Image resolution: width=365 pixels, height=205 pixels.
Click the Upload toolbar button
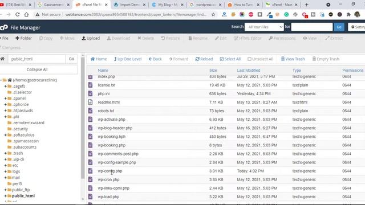pos(91,38)
